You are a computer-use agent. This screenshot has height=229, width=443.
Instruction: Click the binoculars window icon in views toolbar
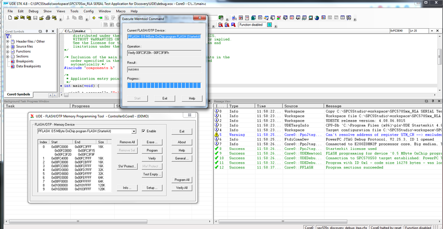[304, 18]
